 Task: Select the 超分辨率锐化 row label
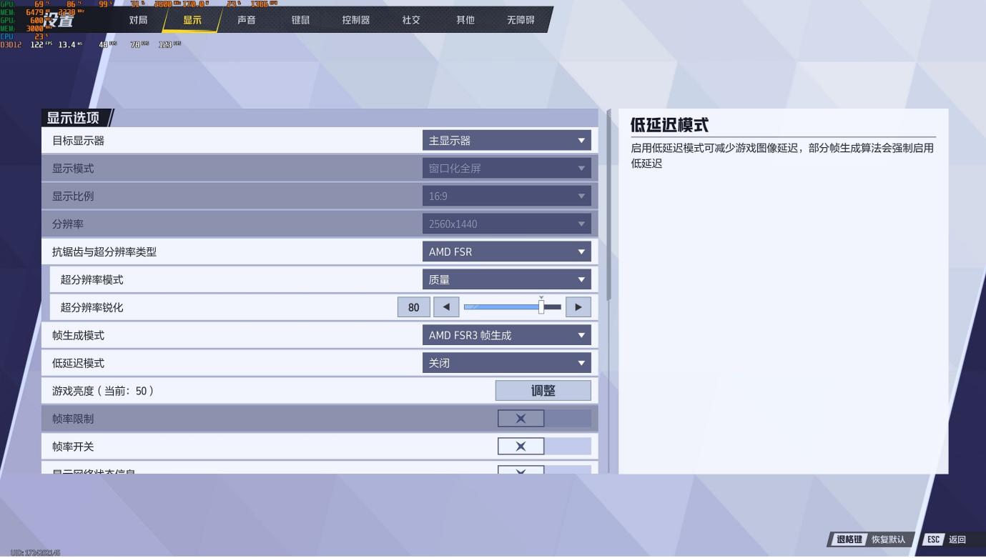(x=92, y=308)
